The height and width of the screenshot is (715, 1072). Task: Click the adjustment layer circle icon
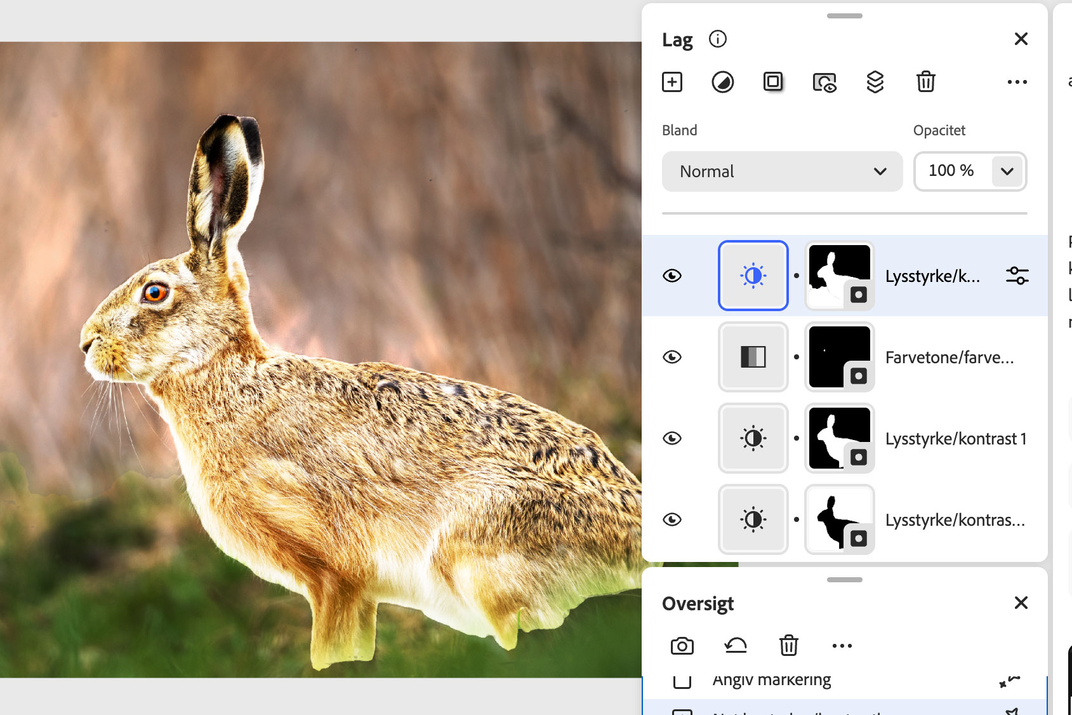pos(722,82)
